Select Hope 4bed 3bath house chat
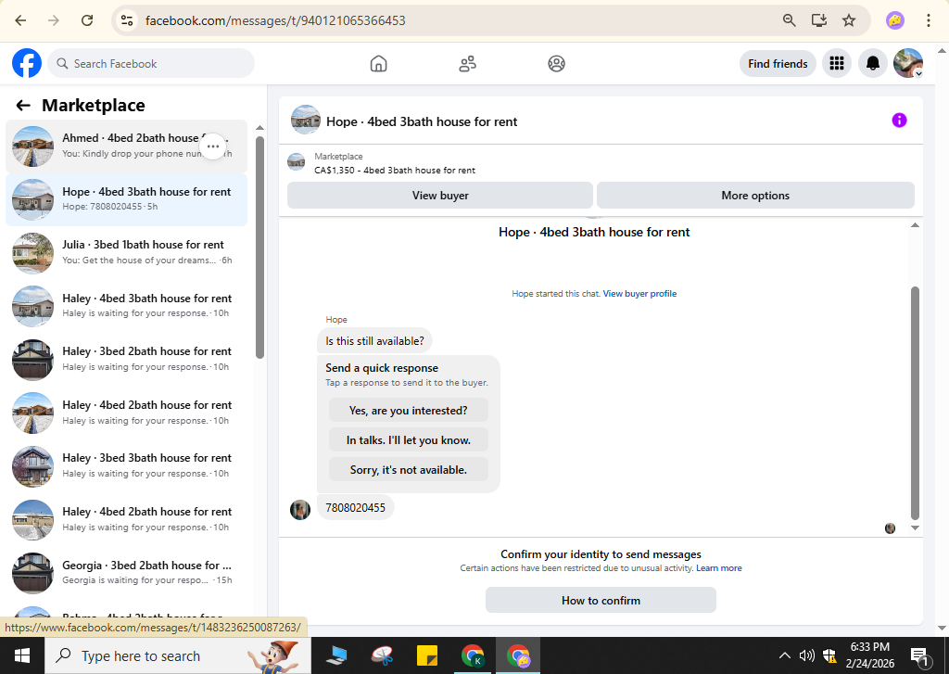This screenshot has width=949, height=674. pyautogui.click(x=126, y=199)
